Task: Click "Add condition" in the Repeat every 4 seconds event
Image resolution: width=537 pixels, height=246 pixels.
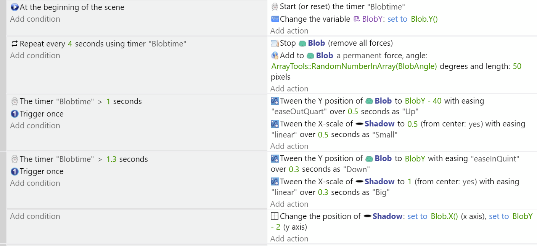Action: coord(35,56)
